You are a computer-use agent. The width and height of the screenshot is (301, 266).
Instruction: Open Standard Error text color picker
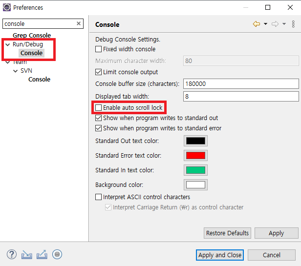pos(195,155)
